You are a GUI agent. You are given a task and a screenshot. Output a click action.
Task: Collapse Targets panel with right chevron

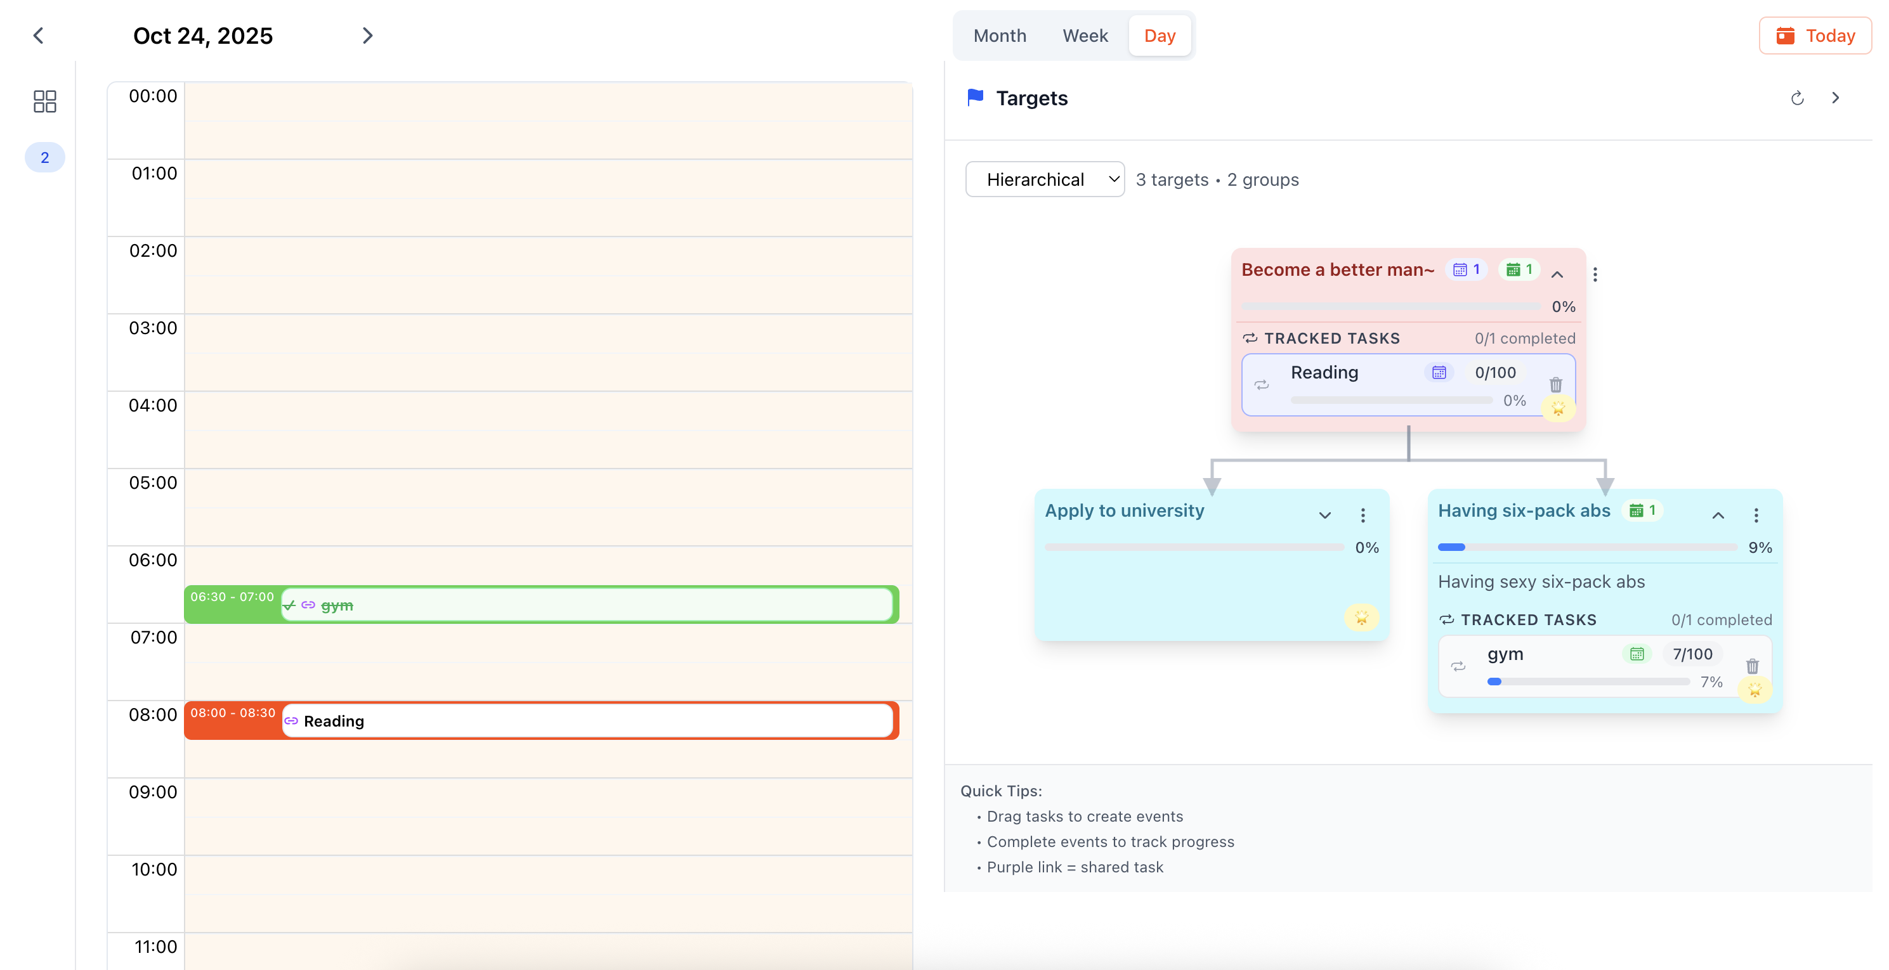[x=1836, y=98]
